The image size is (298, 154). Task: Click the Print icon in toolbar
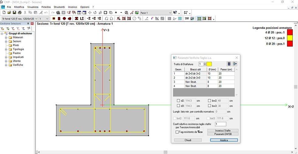point(19,13)
